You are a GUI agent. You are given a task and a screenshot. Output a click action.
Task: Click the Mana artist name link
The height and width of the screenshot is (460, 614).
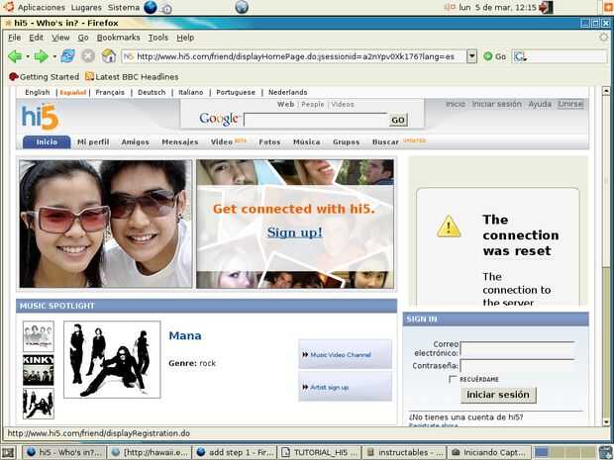pyautogui.click(x=185, y=335)
